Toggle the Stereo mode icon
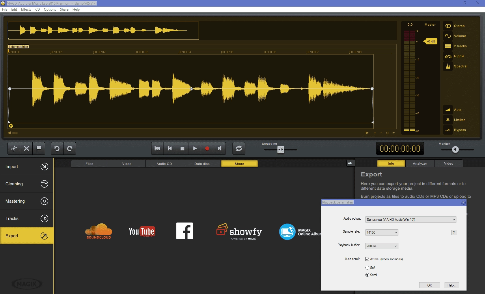This screenshot has height=294, width=485. [448, 26]
